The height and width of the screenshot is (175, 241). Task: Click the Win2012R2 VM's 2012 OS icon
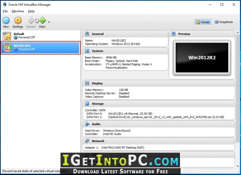tap(7, 48)
